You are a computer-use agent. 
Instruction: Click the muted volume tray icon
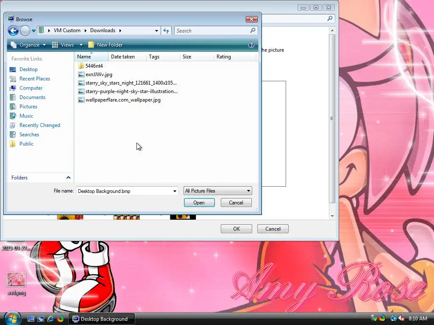401,318
